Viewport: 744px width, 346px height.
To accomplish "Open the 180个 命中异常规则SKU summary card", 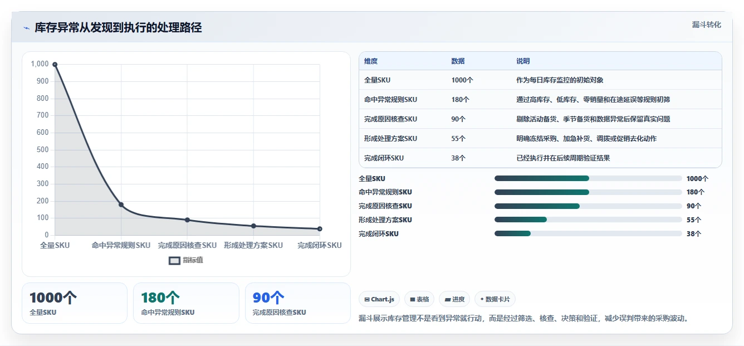I will 186,303.
